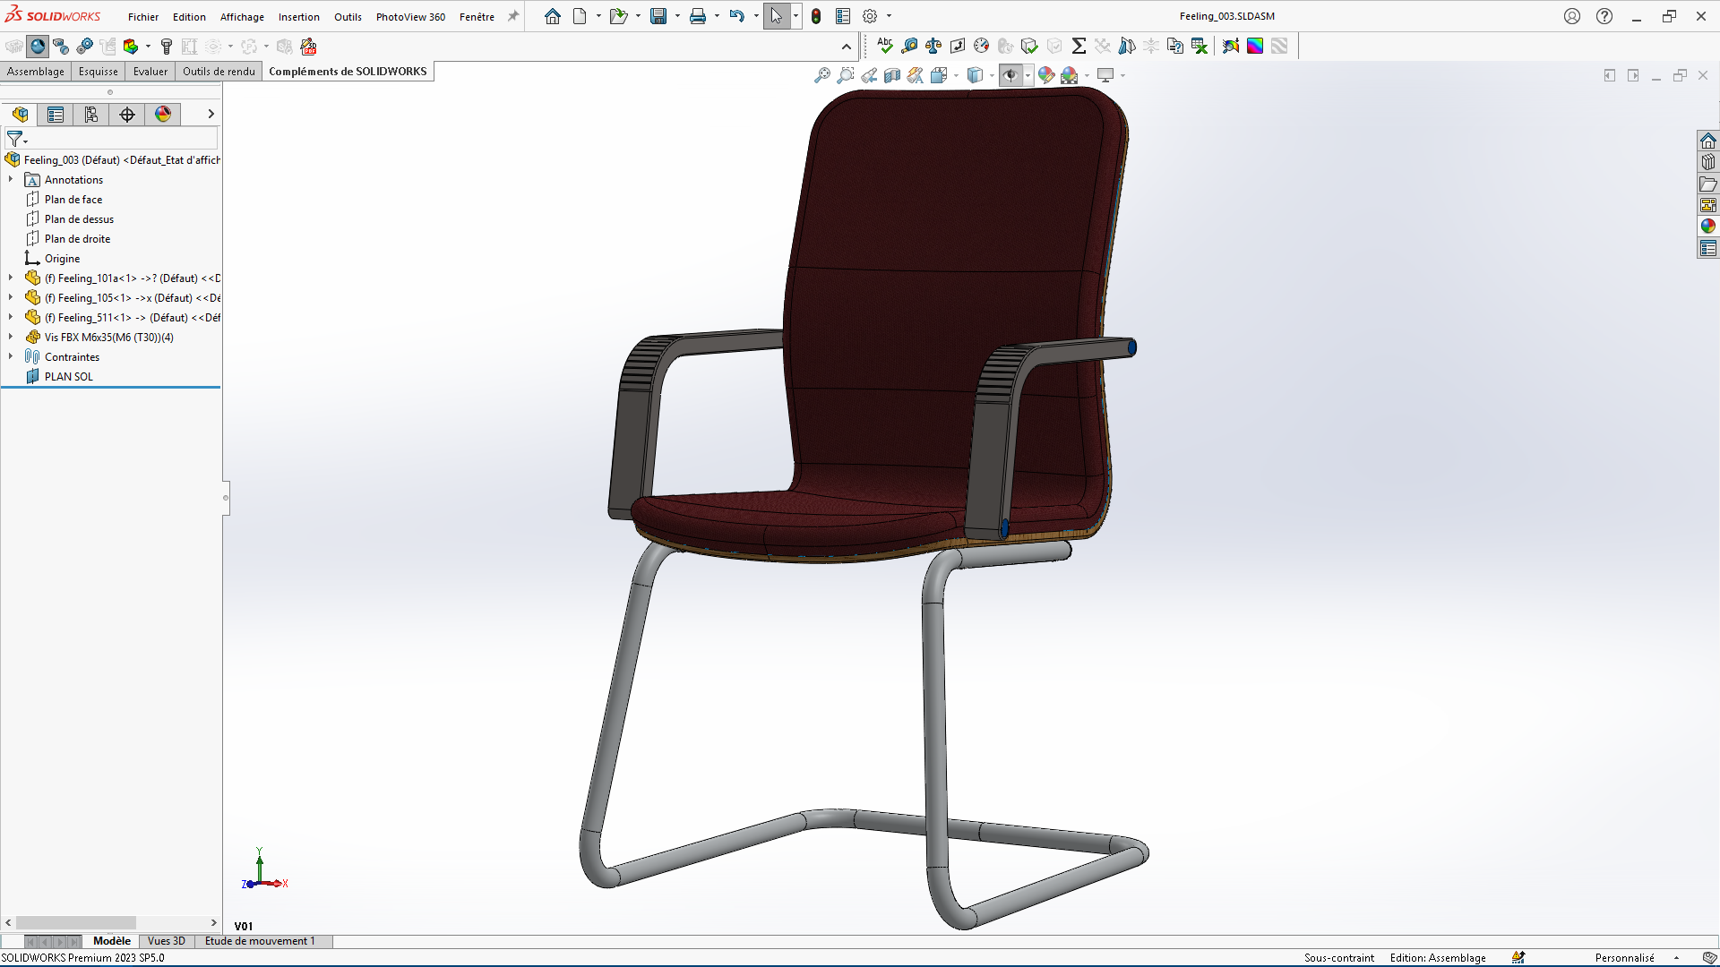This screenshot has width=1720, height=967.
Task: Switch to the ConfigurationManager tab
Action: (x=91, y=114)
